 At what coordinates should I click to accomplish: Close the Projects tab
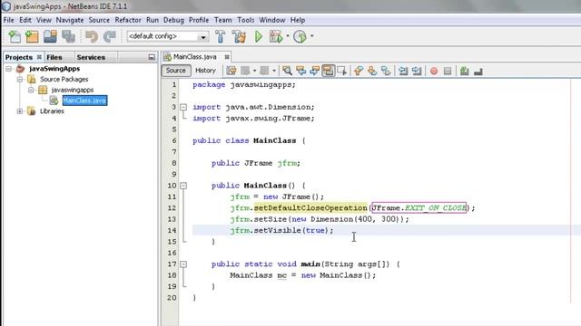(39, 57)
